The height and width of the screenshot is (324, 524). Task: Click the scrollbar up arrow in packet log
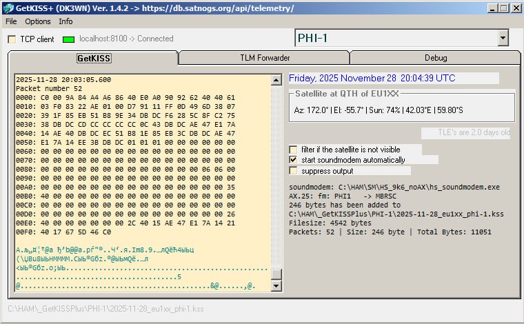[x=276, y=78]
